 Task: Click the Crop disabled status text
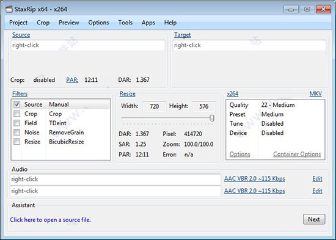[x=44, y=80]
